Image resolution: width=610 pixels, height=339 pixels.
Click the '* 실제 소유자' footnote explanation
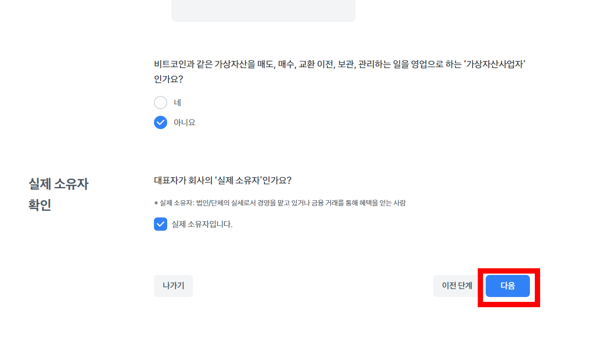[280, 203]
